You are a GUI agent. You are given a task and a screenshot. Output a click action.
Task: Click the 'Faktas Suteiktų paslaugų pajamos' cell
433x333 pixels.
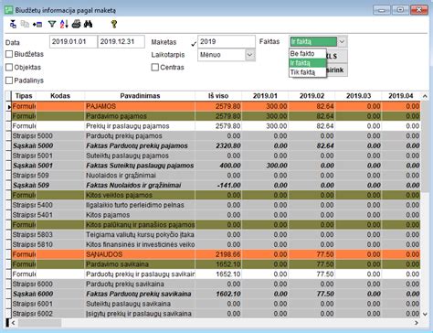click(x=140, y=166)
